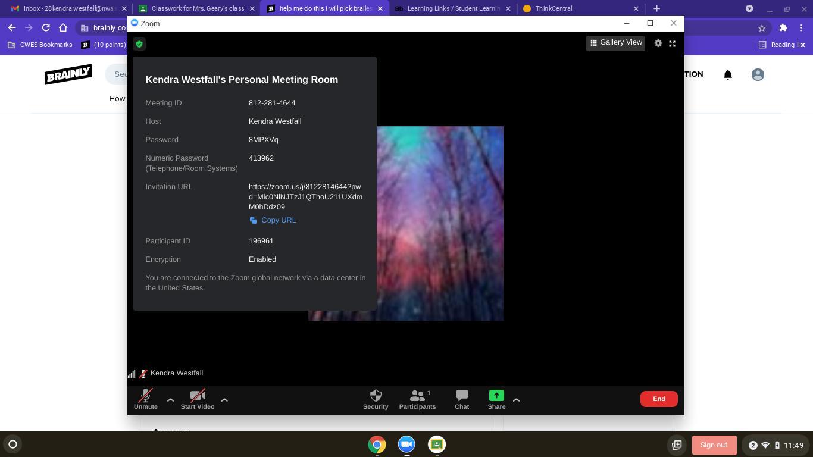The width and height of the screenshot is (813, 457).
Task: Open the meeting Chat
Action: pos(462,399)
